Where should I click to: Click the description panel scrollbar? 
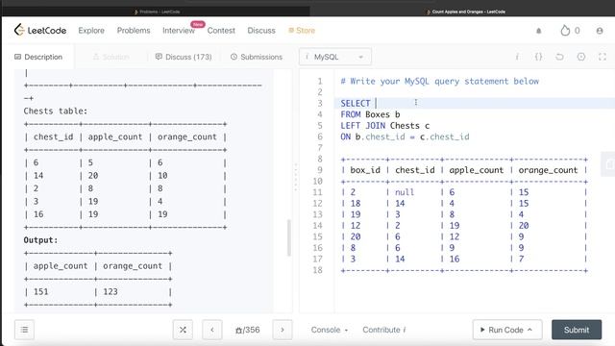[289, 237]
